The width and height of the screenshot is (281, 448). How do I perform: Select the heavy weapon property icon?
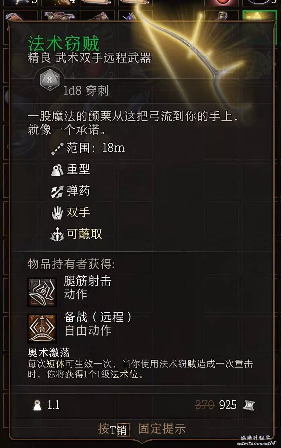57,170
